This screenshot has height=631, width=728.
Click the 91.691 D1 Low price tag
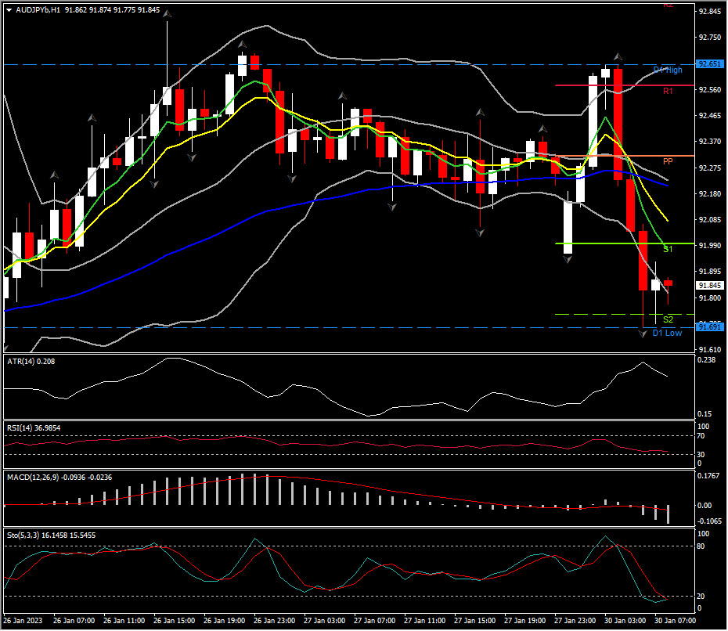710,326
